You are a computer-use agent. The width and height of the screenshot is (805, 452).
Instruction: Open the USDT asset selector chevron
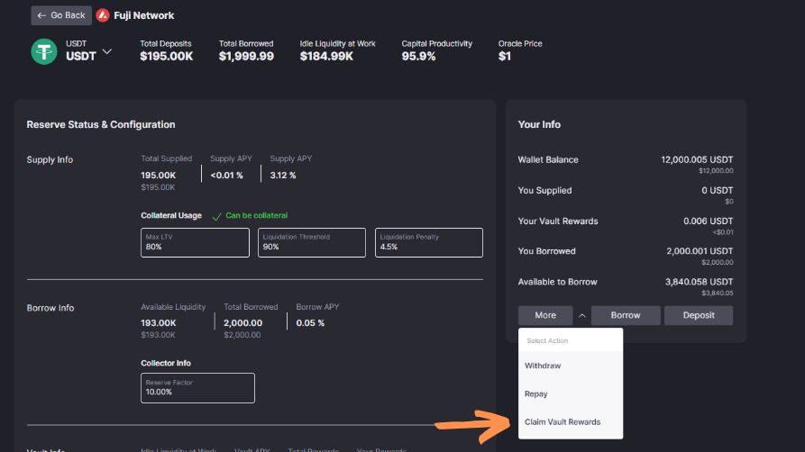pyautogui.click(x=107, y=51)
